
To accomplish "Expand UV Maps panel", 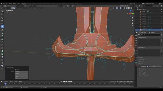I will (x=141, y=58).
